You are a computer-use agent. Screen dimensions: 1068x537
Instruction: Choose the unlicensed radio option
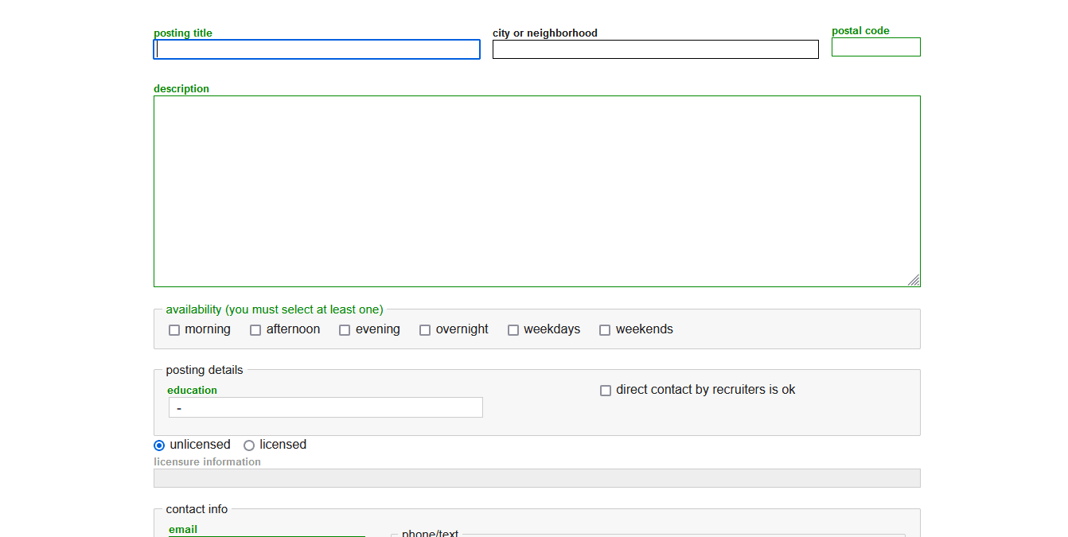coord(159,446)
